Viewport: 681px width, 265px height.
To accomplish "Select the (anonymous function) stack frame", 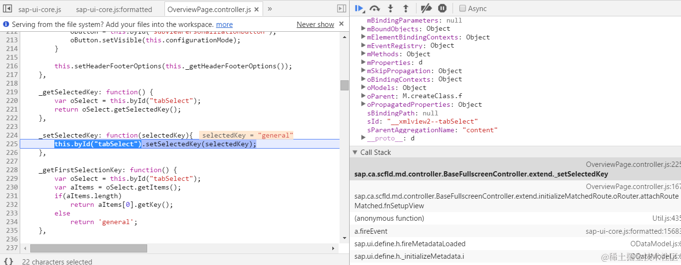I will [x=515, y=218].
